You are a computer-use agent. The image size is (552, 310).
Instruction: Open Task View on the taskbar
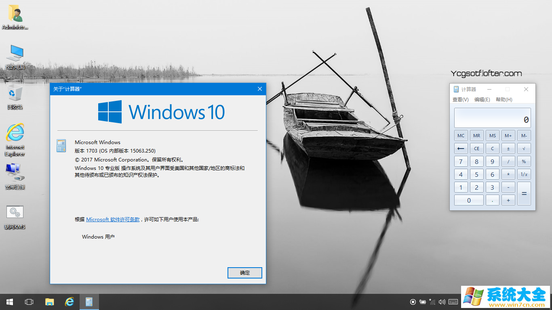[x=29, y=302]
